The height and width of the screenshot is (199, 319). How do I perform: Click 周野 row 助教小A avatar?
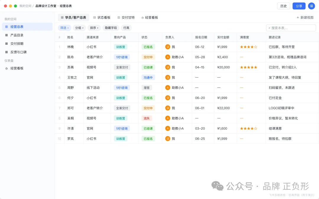pos(168,88)
